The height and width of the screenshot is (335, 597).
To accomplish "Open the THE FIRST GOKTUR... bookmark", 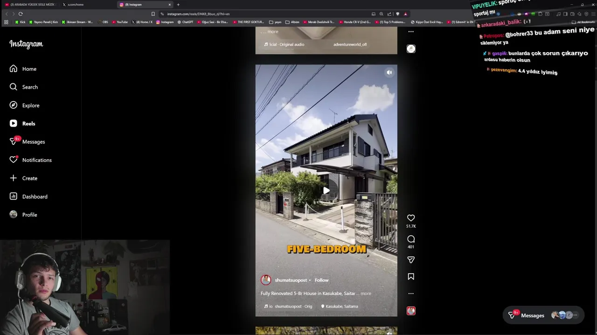I will point(248,22).
